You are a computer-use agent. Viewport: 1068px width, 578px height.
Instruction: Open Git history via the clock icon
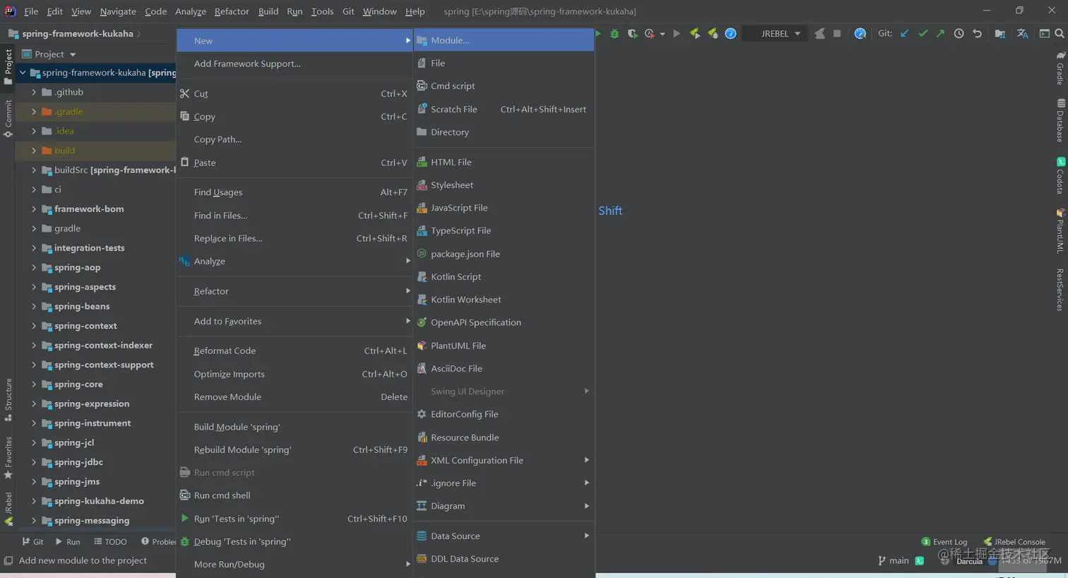coord(959,34)
